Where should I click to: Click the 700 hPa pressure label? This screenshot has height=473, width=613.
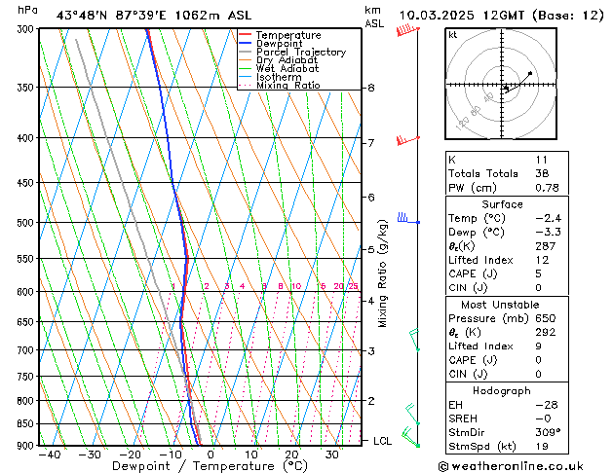27,350
